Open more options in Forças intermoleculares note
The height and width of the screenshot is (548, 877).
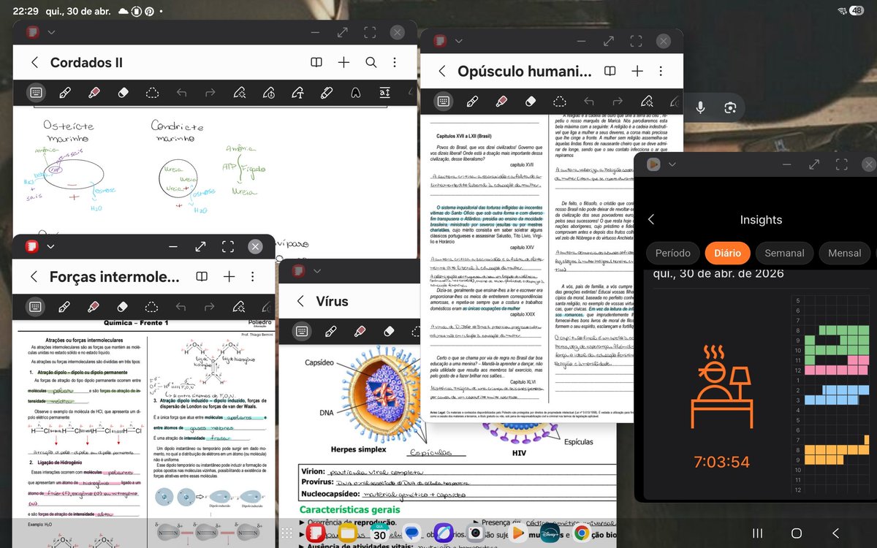252,277
